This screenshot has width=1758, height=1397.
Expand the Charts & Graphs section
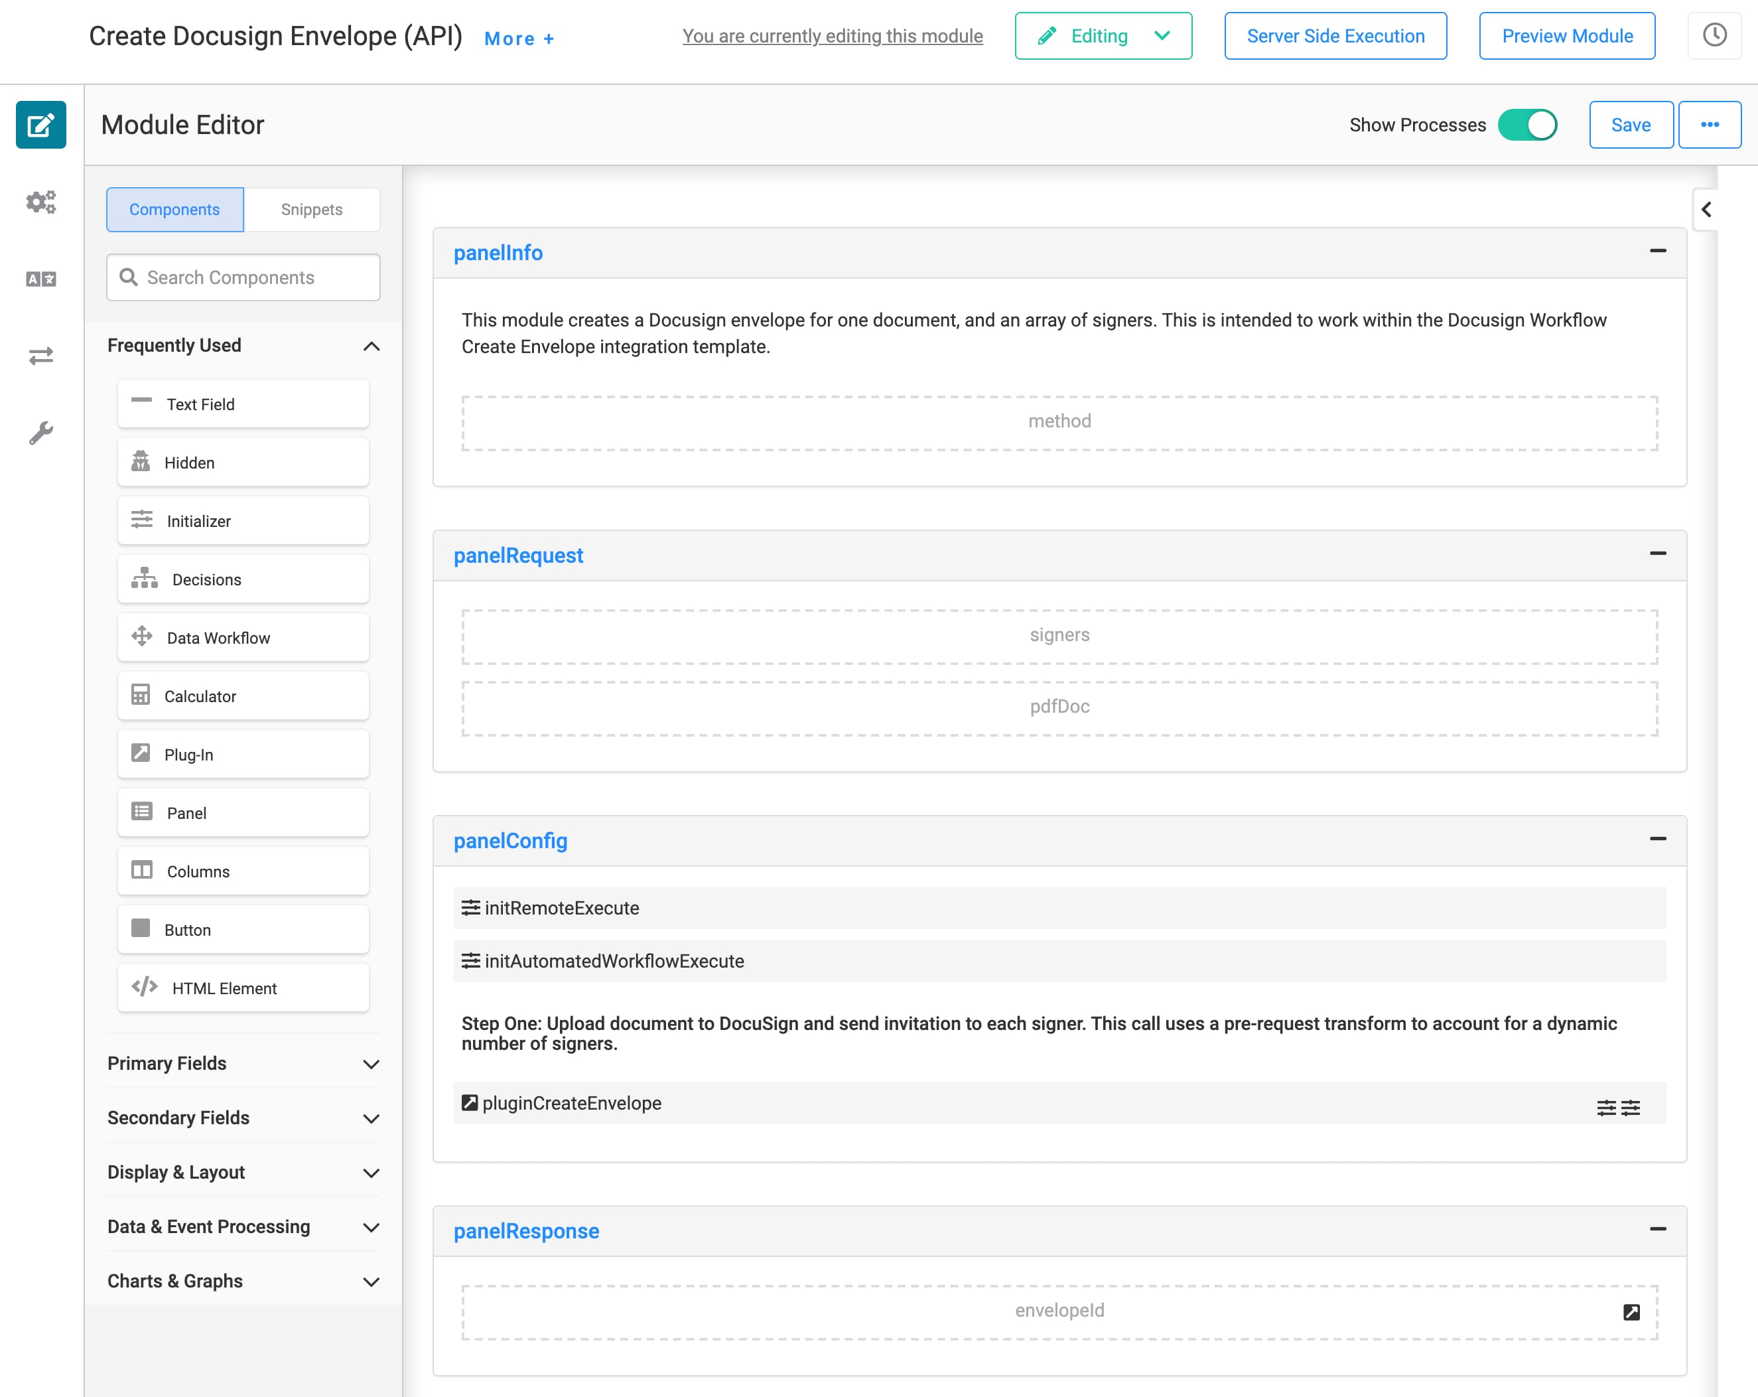pos(371,1282)
